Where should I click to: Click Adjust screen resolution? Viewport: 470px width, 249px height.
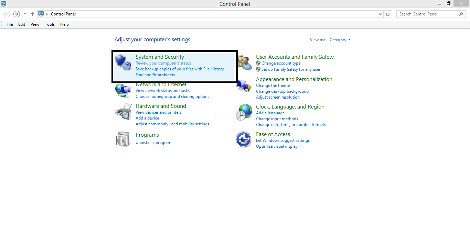[x=278, y=97]
